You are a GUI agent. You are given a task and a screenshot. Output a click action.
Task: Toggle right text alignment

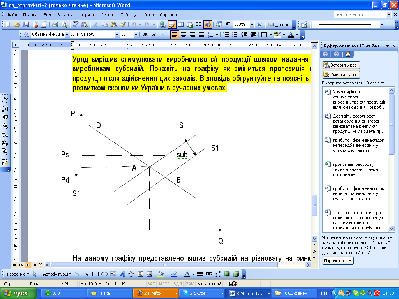tap(192, 34)
